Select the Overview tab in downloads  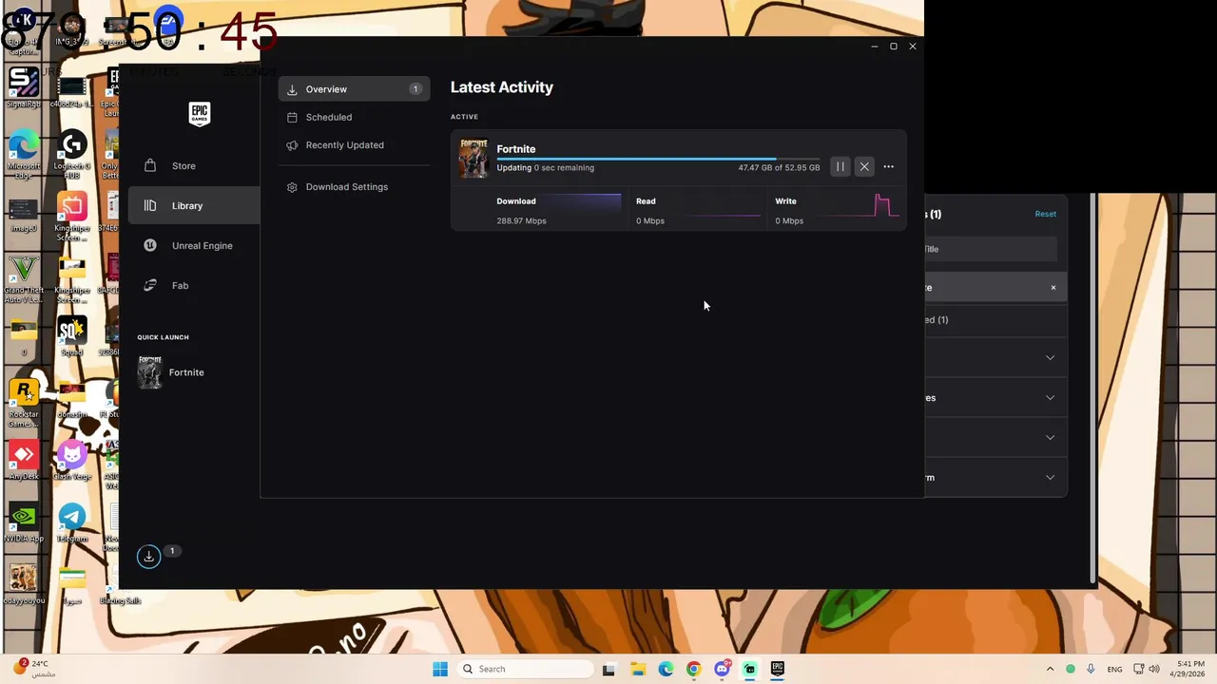tap(354, 89)
